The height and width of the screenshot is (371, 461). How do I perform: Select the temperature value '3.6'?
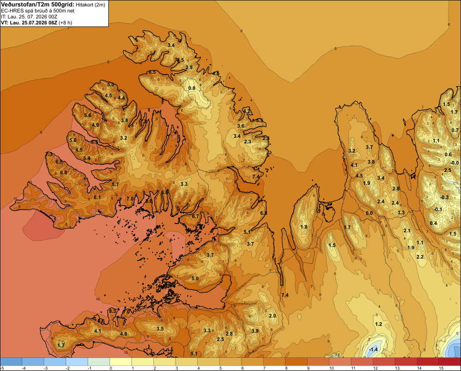[x=241, y=126]
